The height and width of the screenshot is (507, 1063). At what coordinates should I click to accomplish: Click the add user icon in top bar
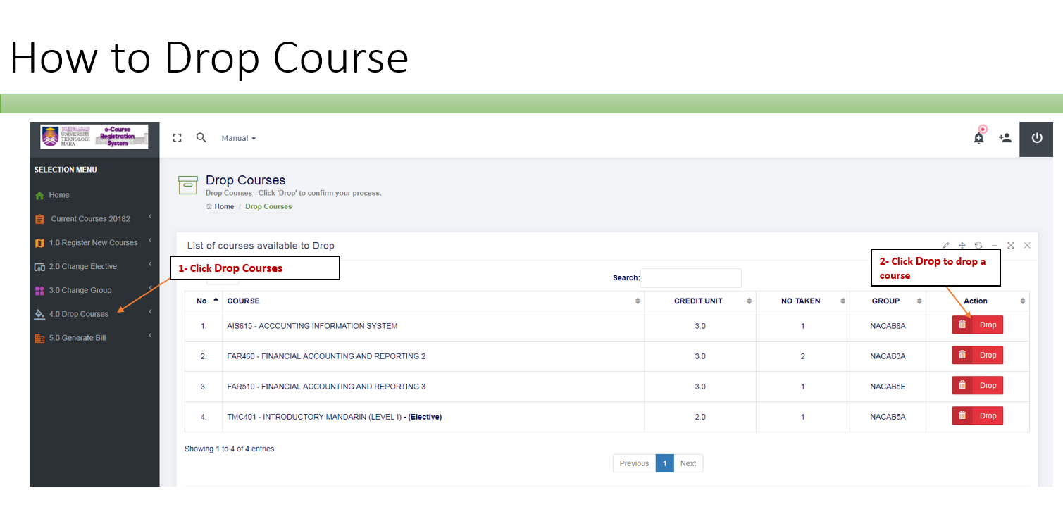(1005, 138)
